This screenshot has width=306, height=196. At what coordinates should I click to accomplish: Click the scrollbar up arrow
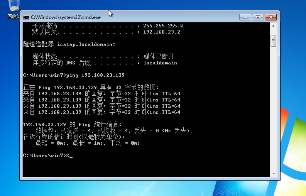click(x=273, y=26)
